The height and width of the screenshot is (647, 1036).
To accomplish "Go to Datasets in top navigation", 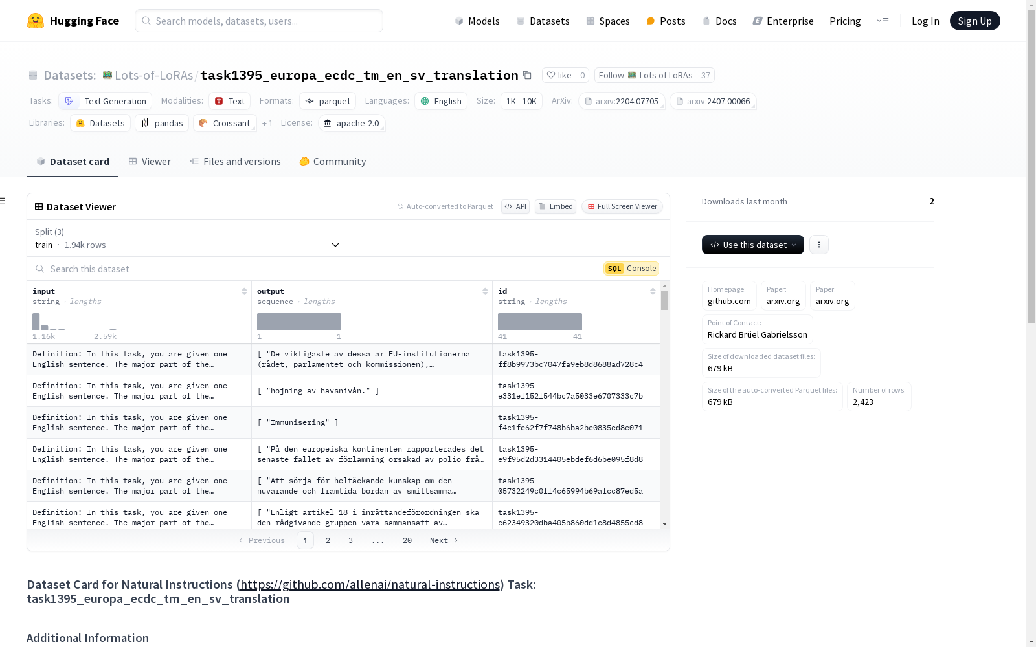I will pyautogui.click(x=543, y=21).
